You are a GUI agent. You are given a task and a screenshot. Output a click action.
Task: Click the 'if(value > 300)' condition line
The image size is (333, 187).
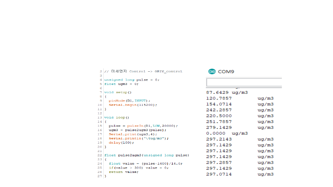pyautogui.click(x=138, y=168)
